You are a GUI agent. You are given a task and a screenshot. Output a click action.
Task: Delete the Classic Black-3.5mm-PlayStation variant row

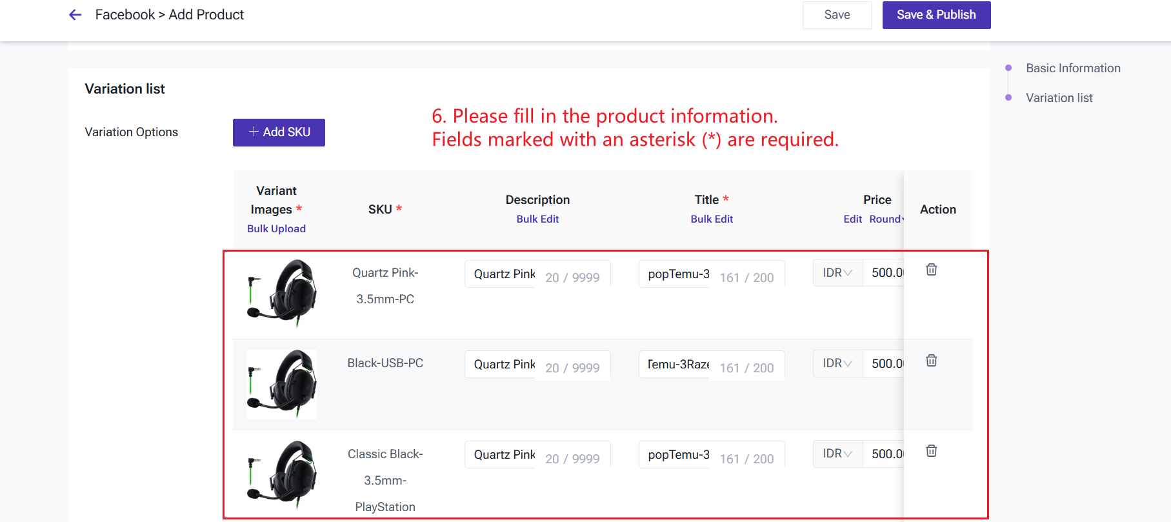(x=931, y=451)
